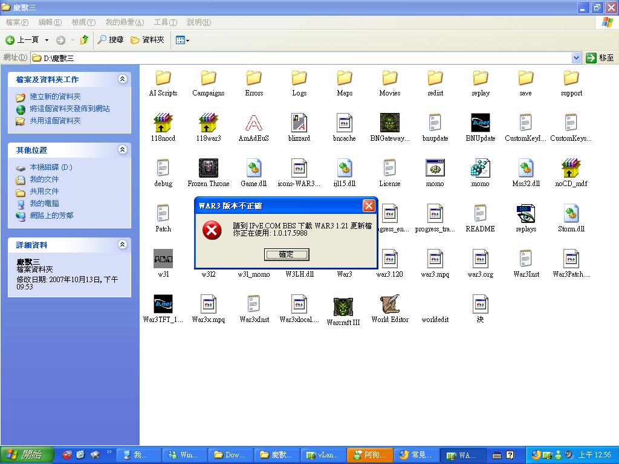619x464 pixels.
Task: Open the address bar dropdown arrow
Action: pyautogui.click(x=576, y=58)
